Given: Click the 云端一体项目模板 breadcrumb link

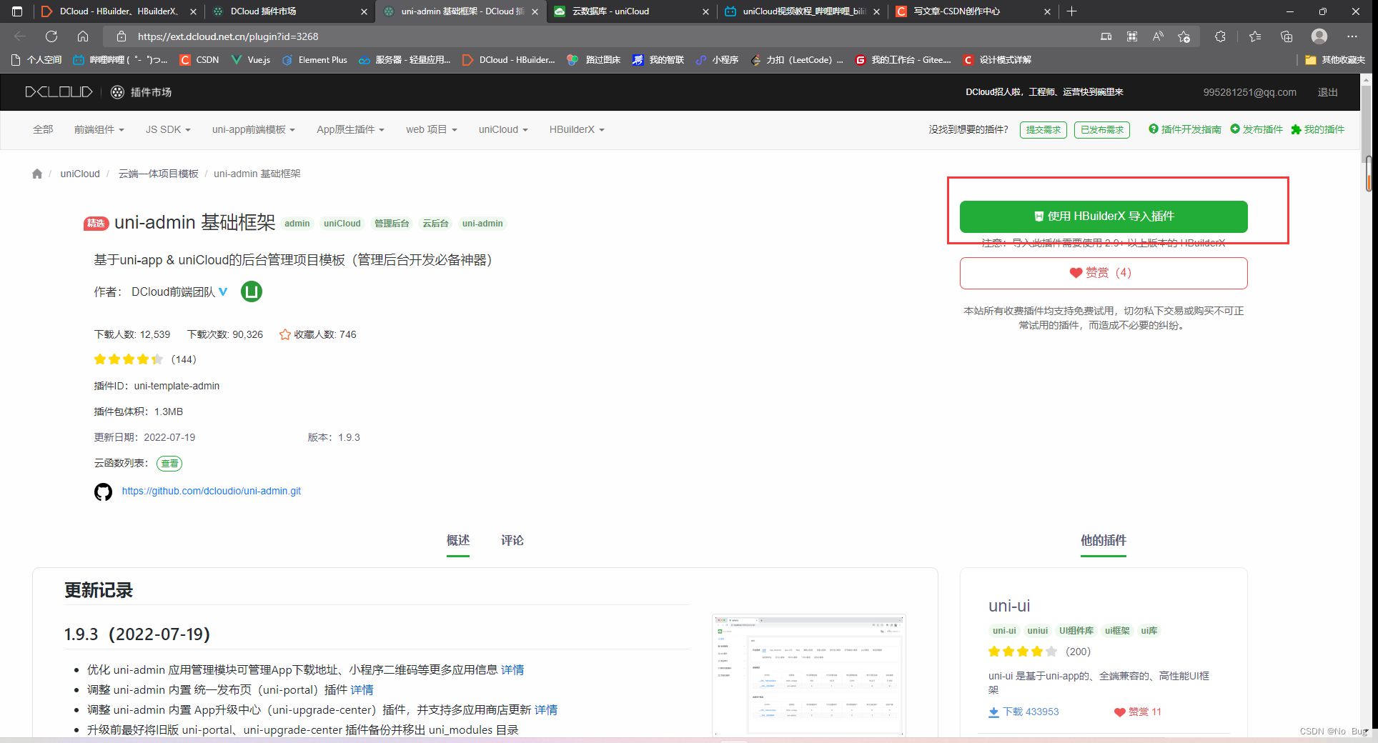Looking at the screenshot, I should pyautogui.click(x=159, y=174).
